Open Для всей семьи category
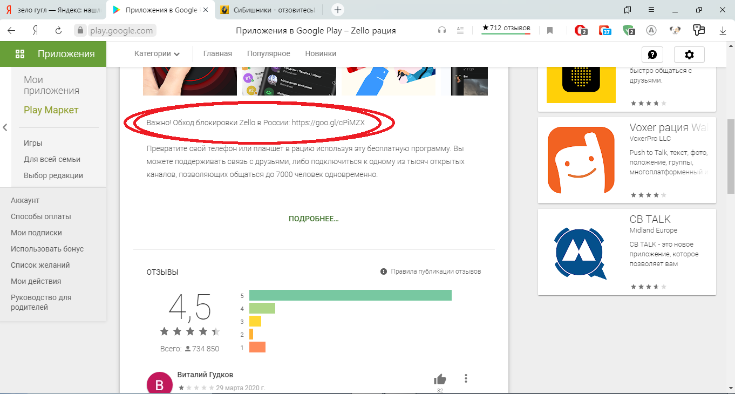 [x=52, y=159]
